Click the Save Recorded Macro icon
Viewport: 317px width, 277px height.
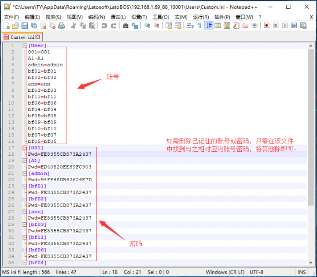click(303, 26)
